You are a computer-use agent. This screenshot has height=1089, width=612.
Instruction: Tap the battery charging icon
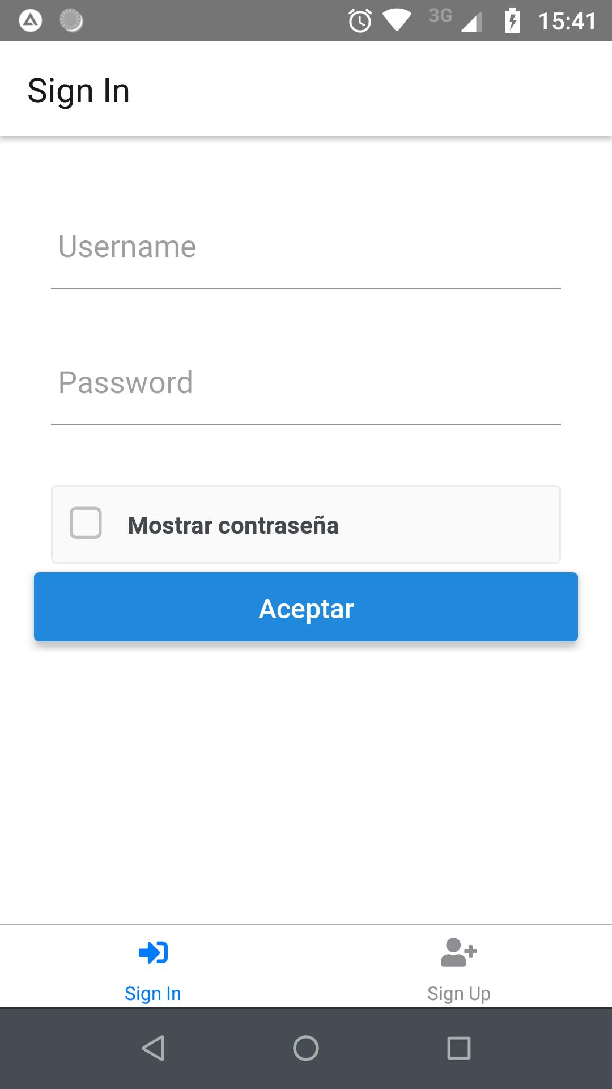[512, 21]
